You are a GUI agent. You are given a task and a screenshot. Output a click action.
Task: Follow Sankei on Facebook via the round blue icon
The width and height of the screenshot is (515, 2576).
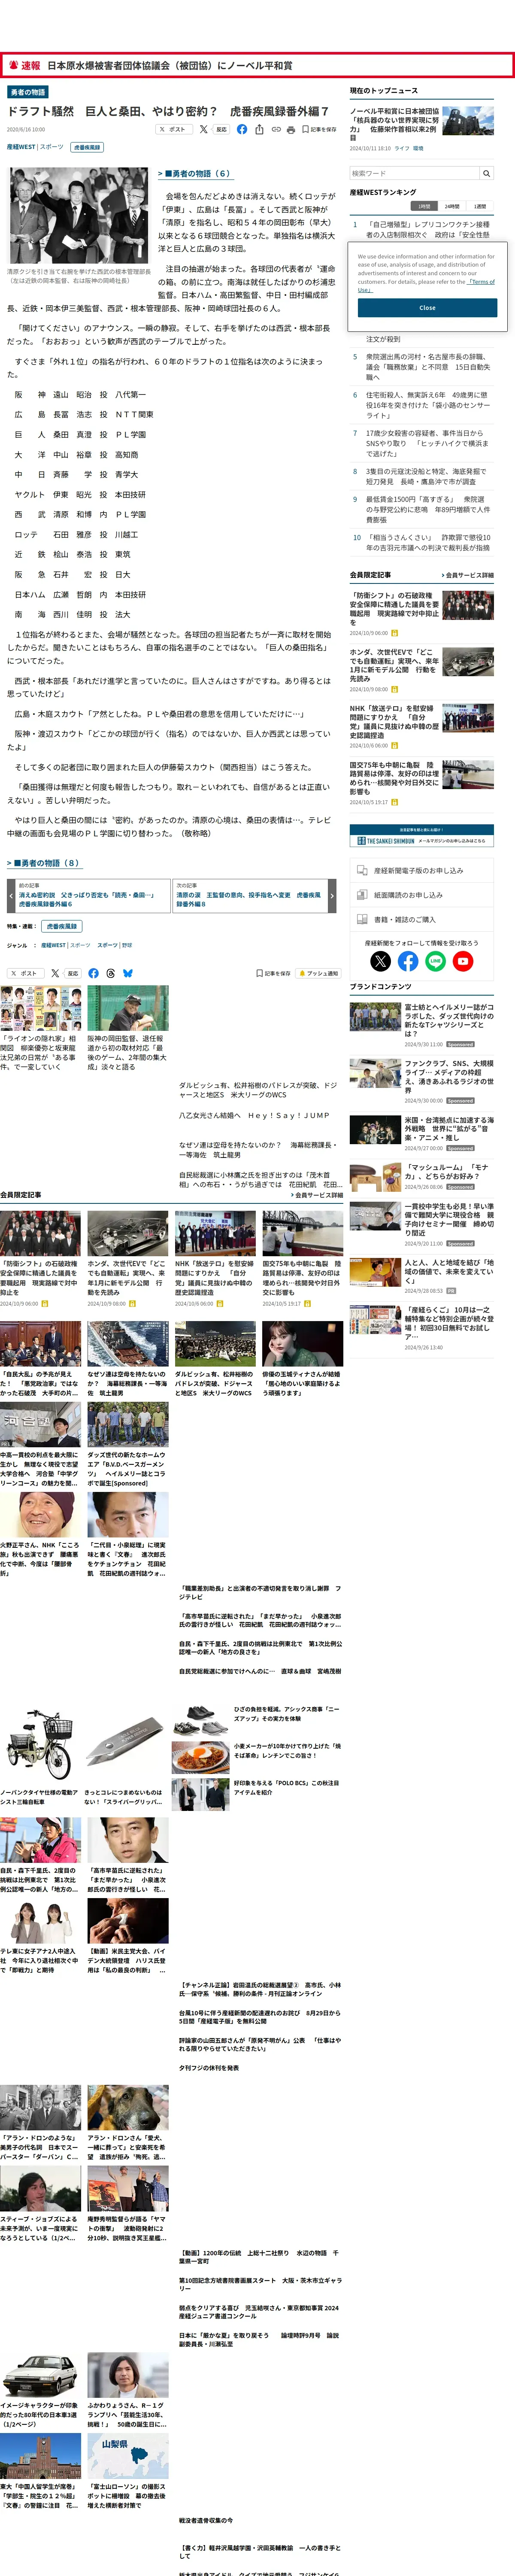(x=408, y=961)
